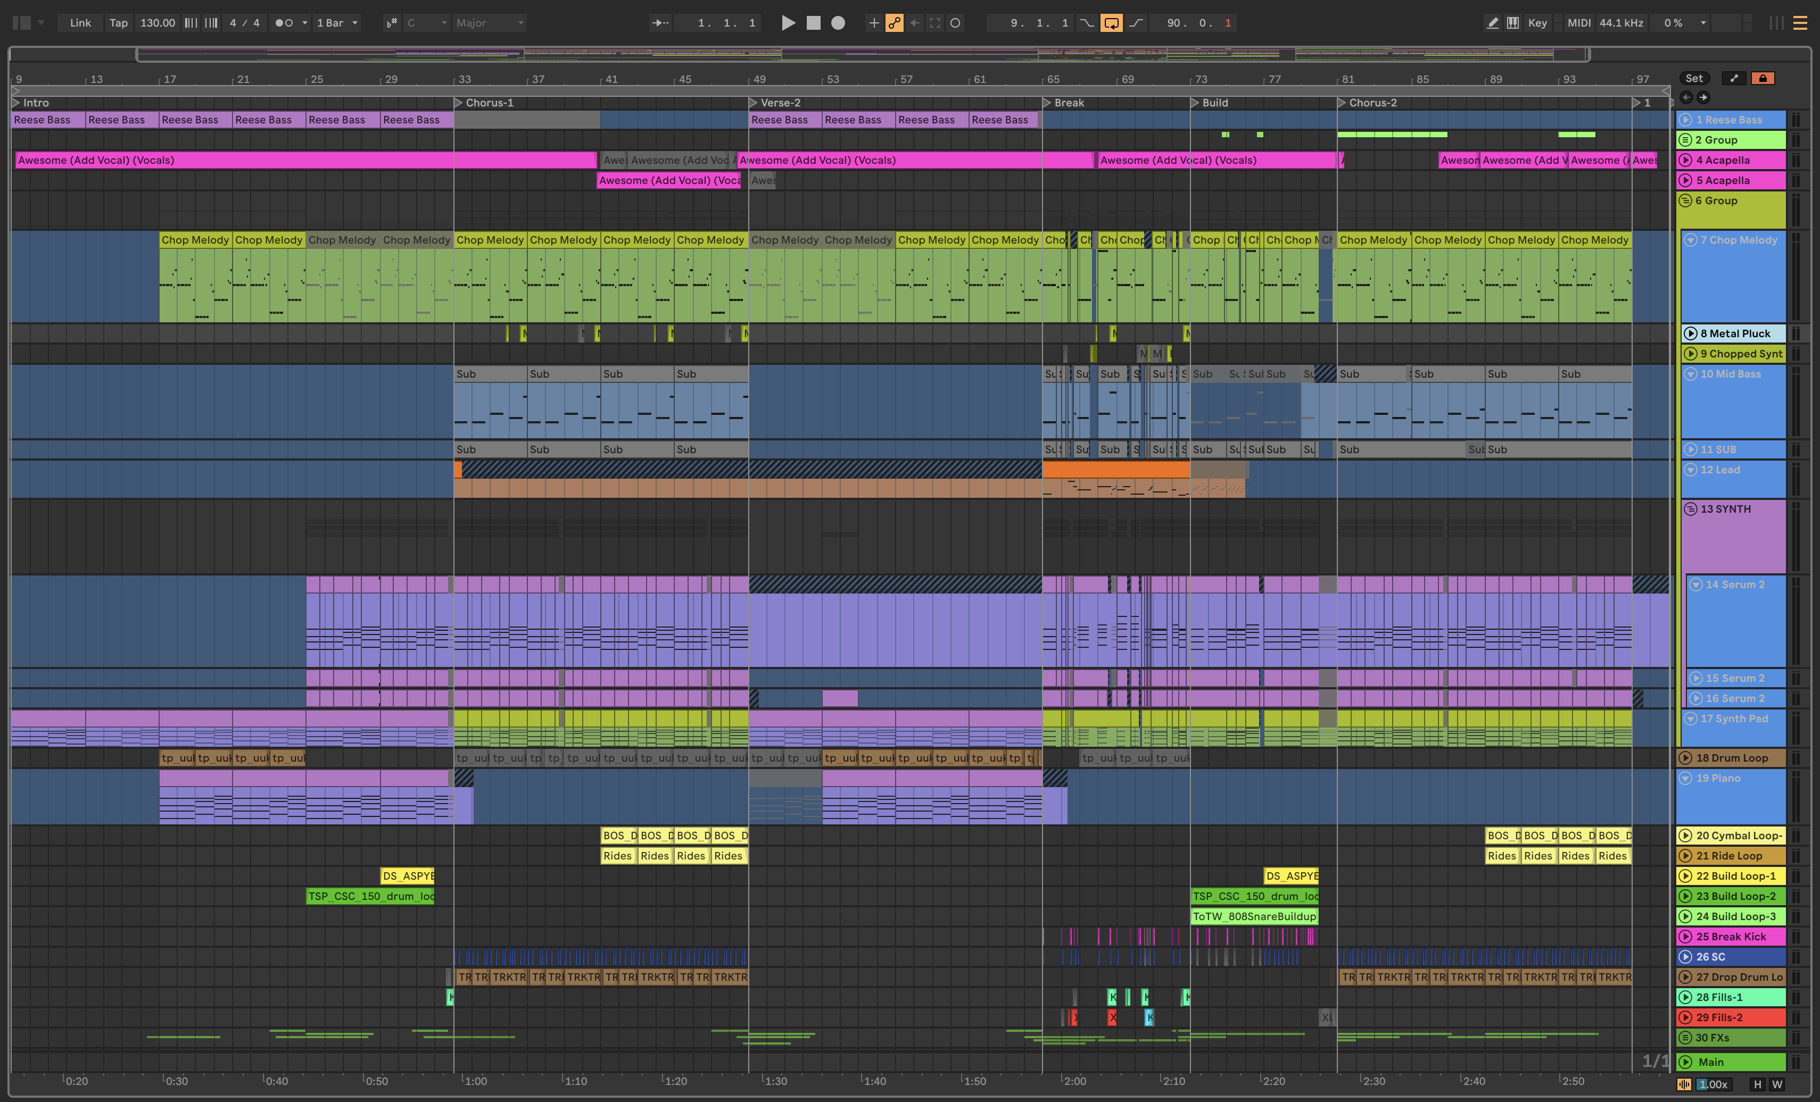Jump to the next locator arrow

pos(1703,97)
